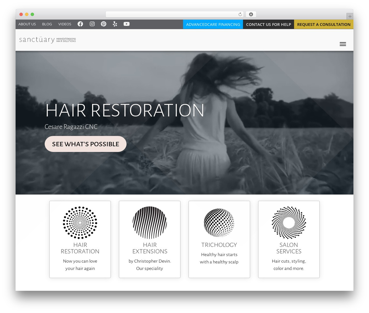Open the Trichology card heading
This screenshot has width=369, height=313.
pos(219,245)
